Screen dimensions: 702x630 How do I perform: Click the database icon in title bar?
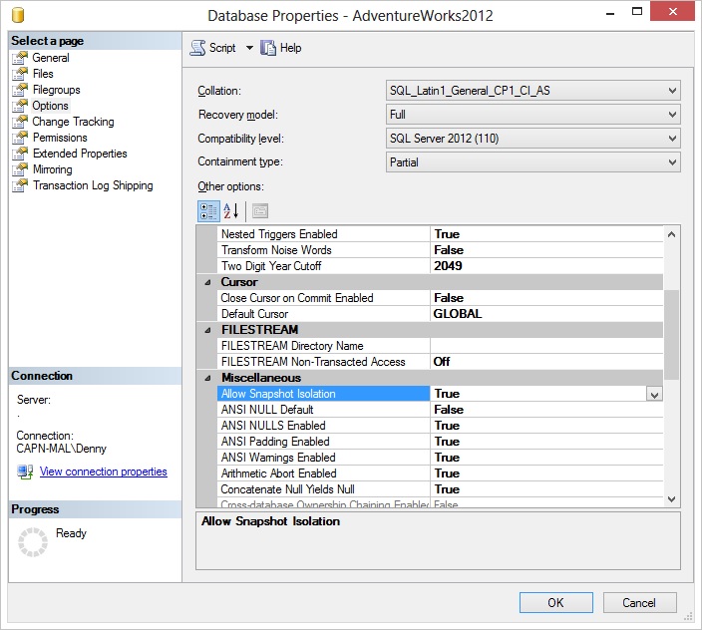pyautogui.click(x=18, y=15)
